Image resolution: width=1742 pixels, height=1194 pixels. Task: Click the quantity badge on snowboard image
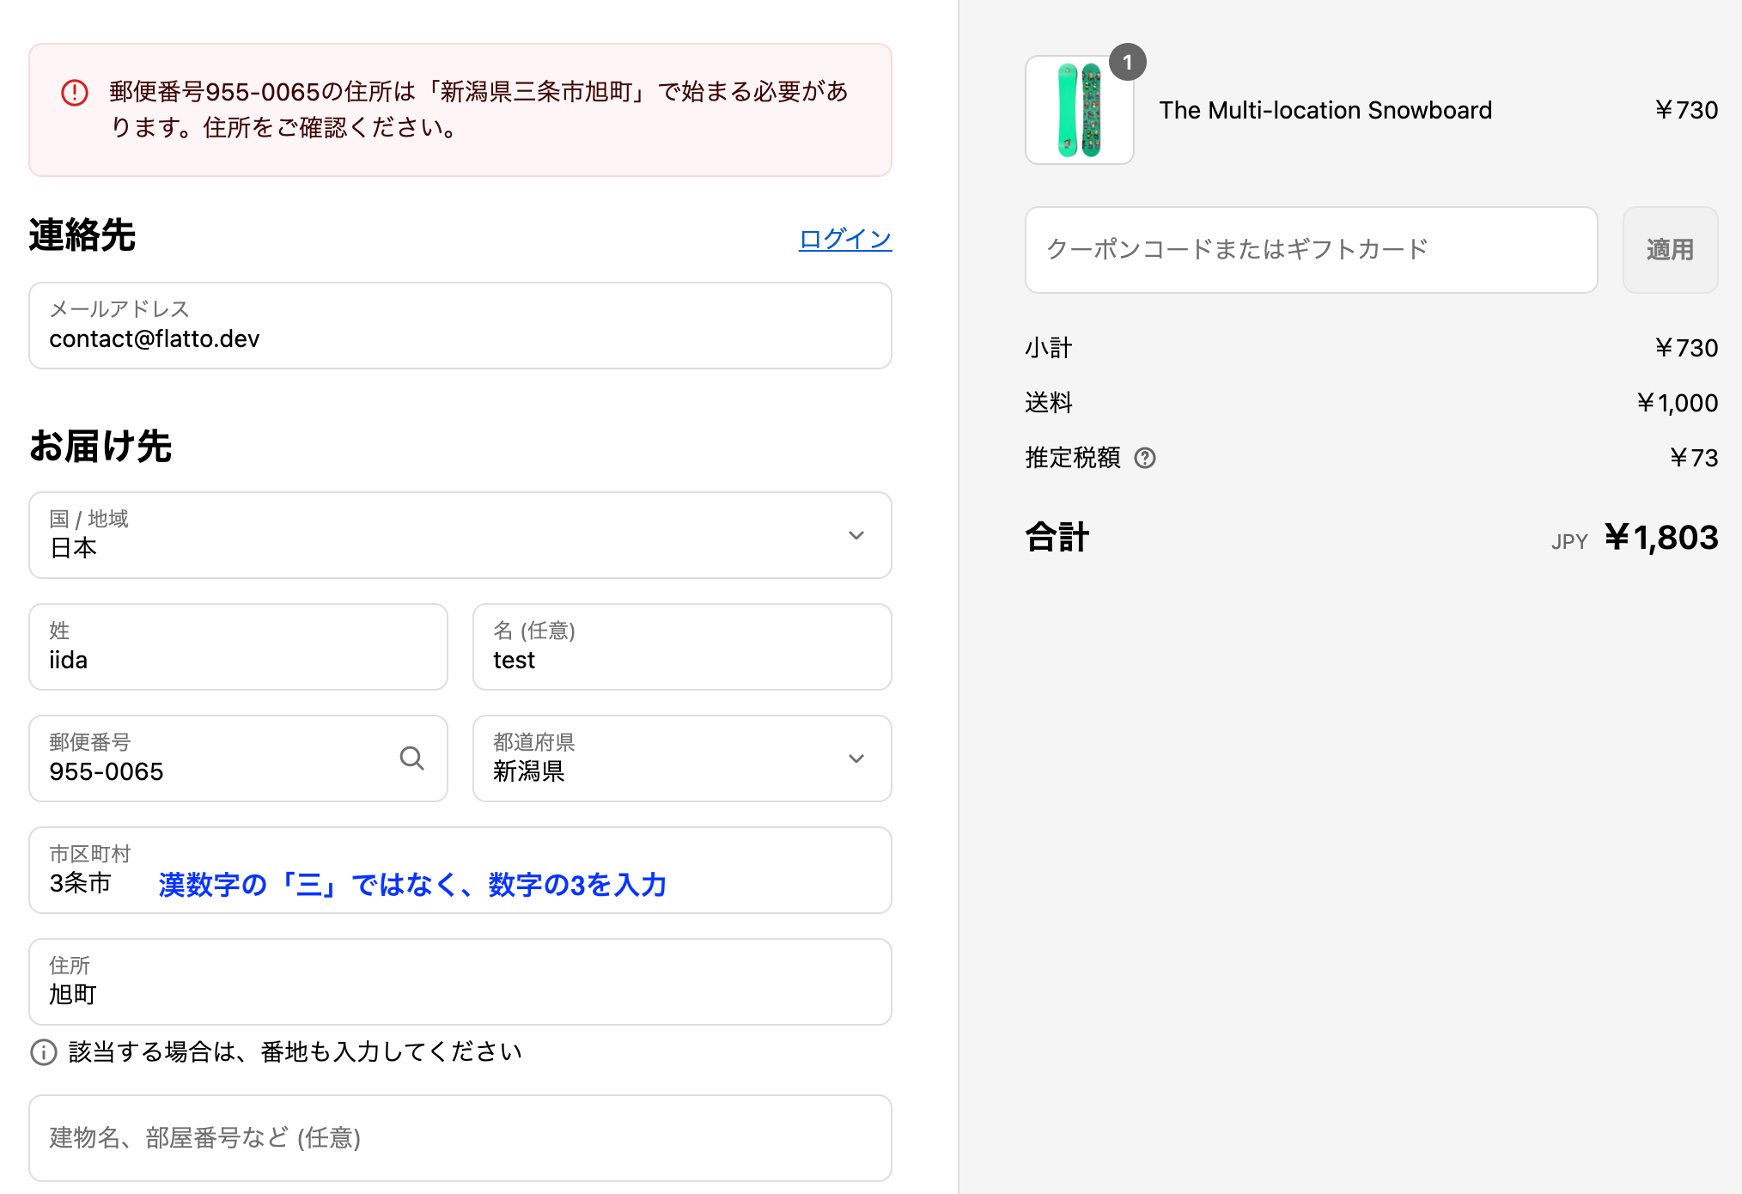click(x=1127, y=63)
